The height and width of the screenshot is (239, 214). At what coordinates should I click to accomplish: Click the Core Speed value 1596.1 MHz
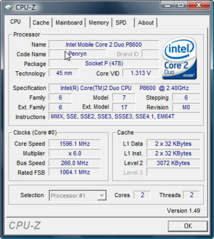pos(74,144)
